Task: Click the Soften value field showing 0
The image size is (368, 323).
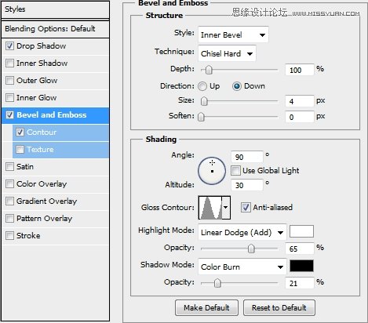Action: click(x=300, y=117)
